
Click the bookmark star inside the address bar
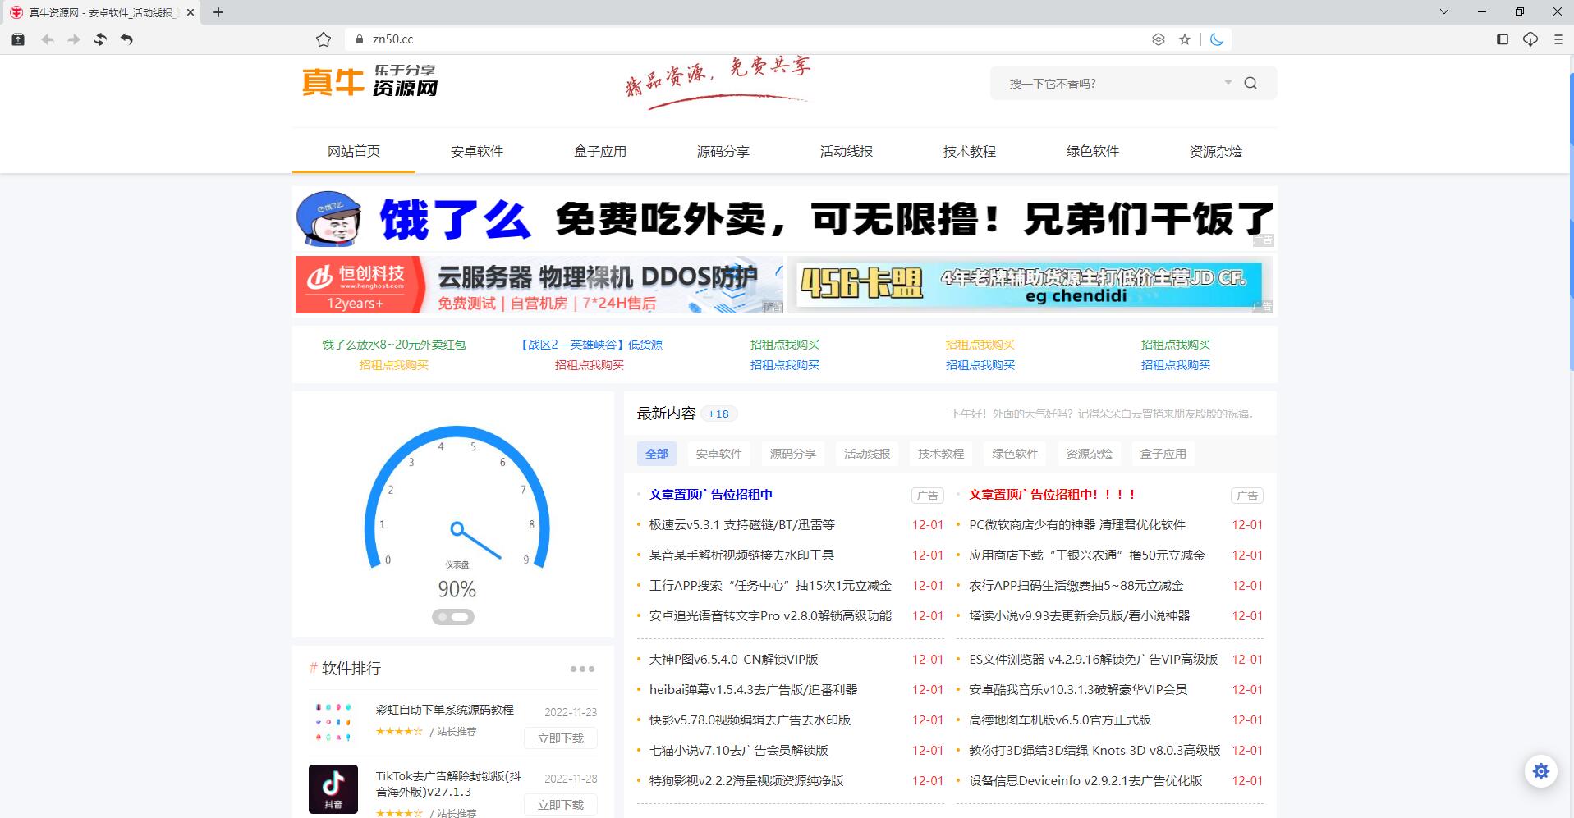pos(1185,39)
